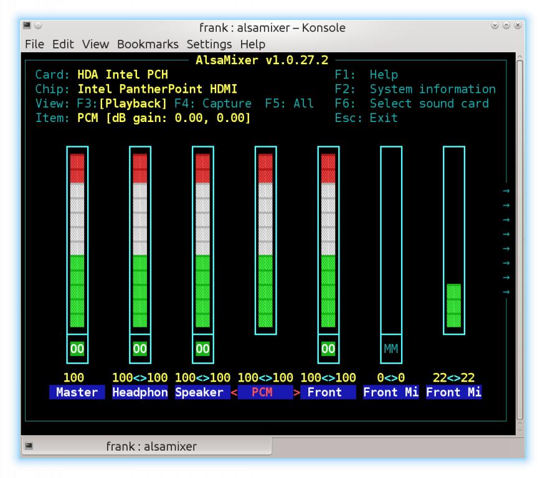Open the Edit menu
Viewport: 545px width, 478px height.
[63, 44]
